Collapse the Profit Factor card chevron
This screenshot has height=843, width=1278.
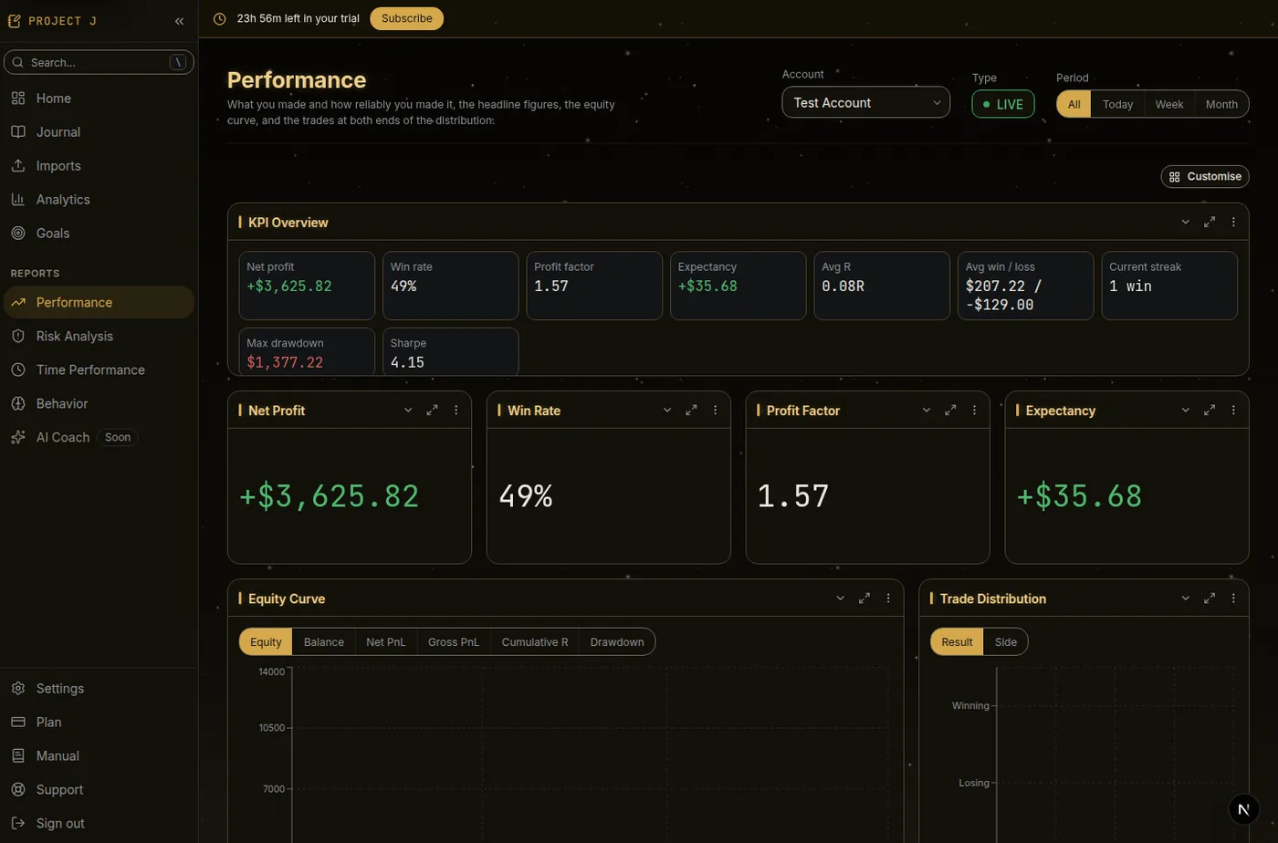point(927,411)
